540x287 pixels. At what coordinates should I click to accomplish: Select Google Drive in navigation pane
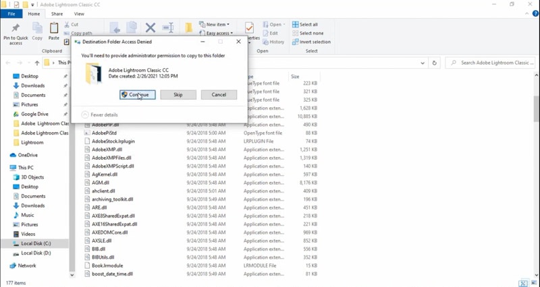click(34, 114)
